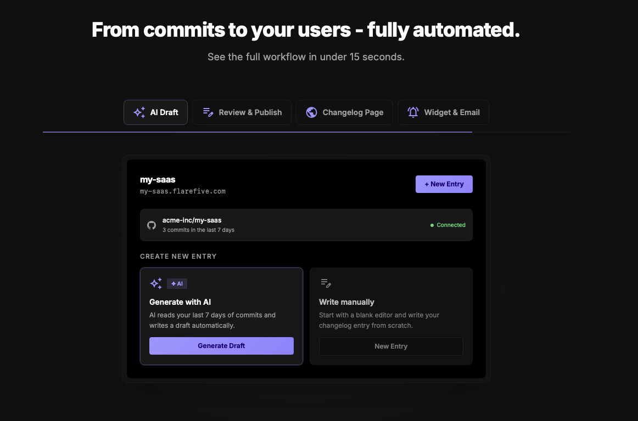Screen dimensions: 638x421
Task: Click the CREATE NEW ENTRY heading
Action: click(x=178, y=257)
